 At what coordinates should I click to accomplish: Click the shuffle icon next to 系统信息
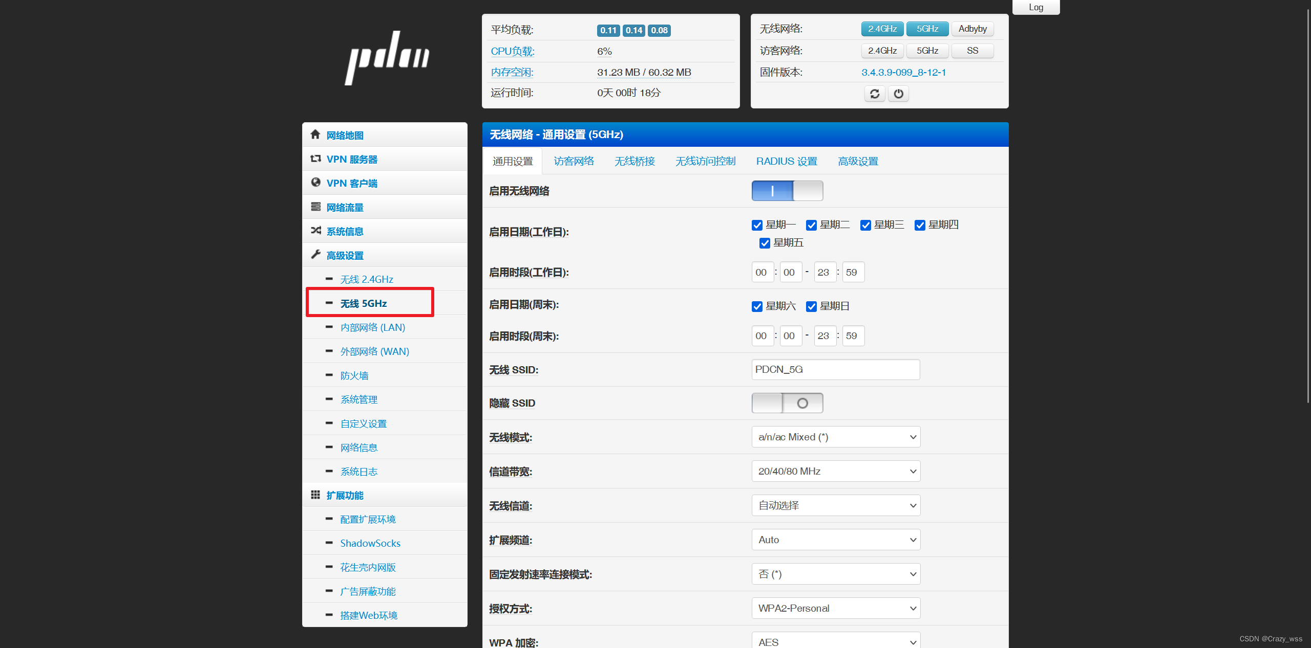coord(315,231)
